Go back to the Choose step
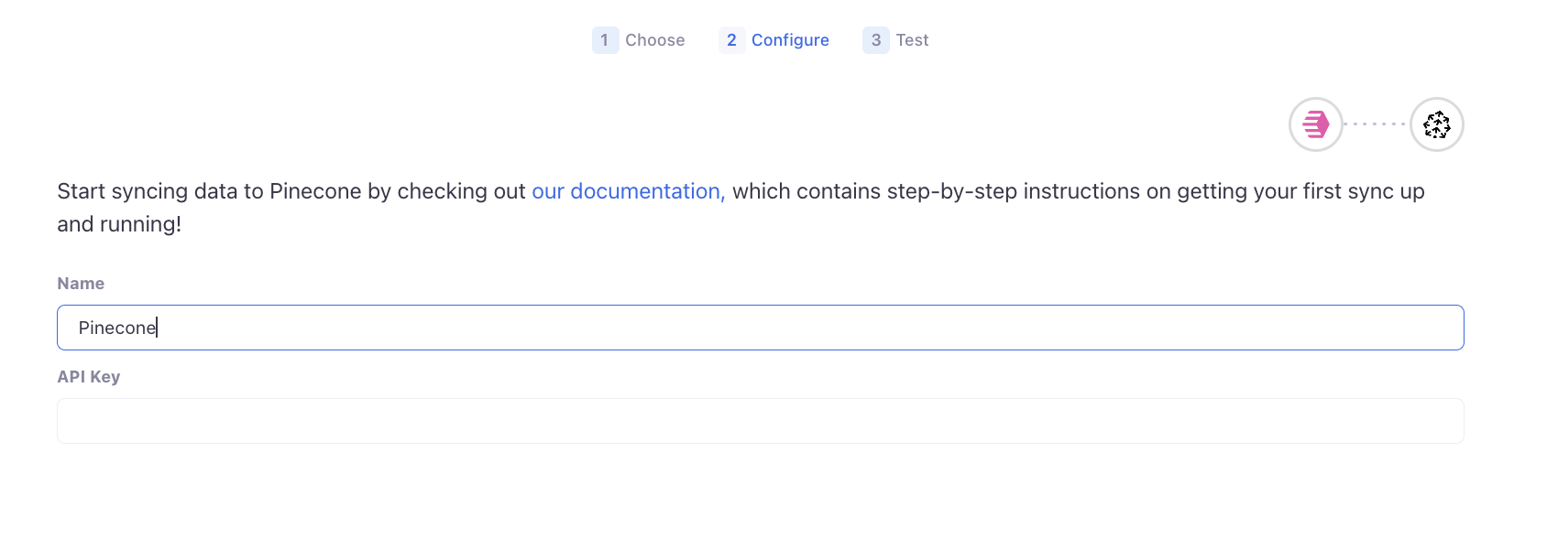This screenshot has width=1547, height=538. [654, 40]
